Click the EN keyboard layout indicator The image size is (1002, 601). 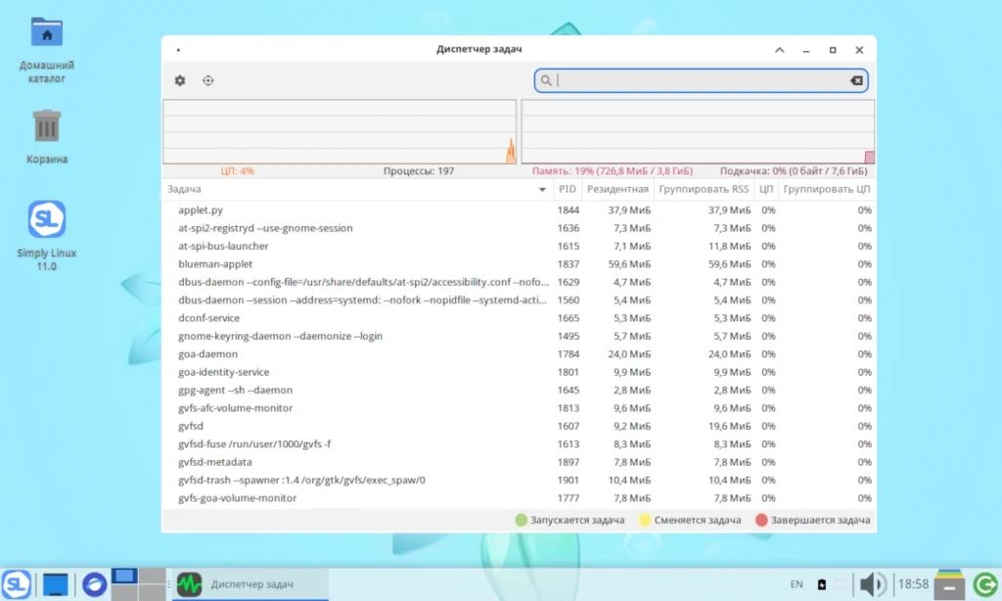(797, 584)
